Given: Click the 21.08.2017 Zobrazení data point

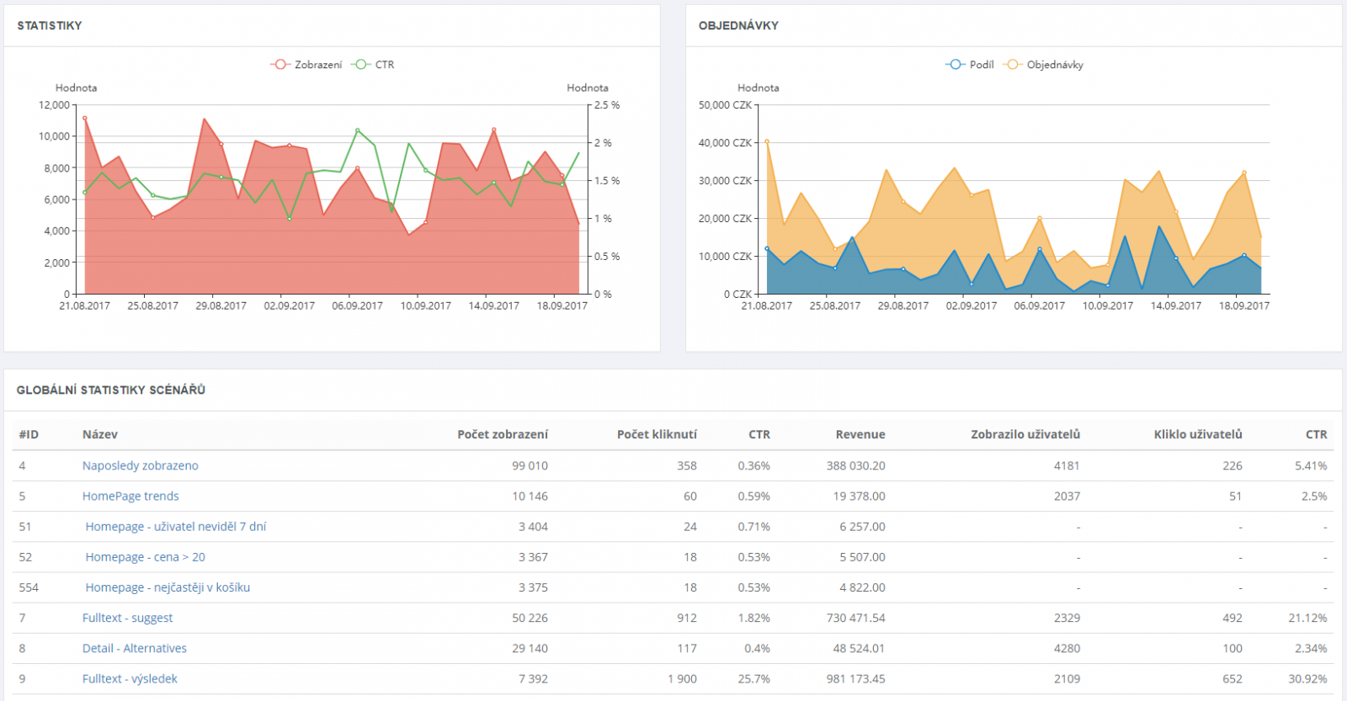Looking at the screenshot, I should pyautogui.click(x=85, y=119).
